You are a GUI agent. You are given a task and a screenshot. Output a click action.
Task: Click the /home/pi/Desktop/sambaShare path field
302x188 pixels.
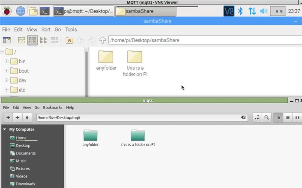[205, 40]
